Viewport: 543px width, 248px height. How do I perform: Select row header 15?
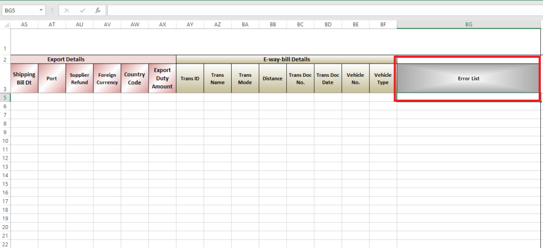5,184
